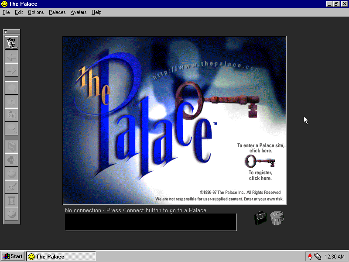
Task: Click the smiley face toolbar icon
Action: click(x=12, y=173)
